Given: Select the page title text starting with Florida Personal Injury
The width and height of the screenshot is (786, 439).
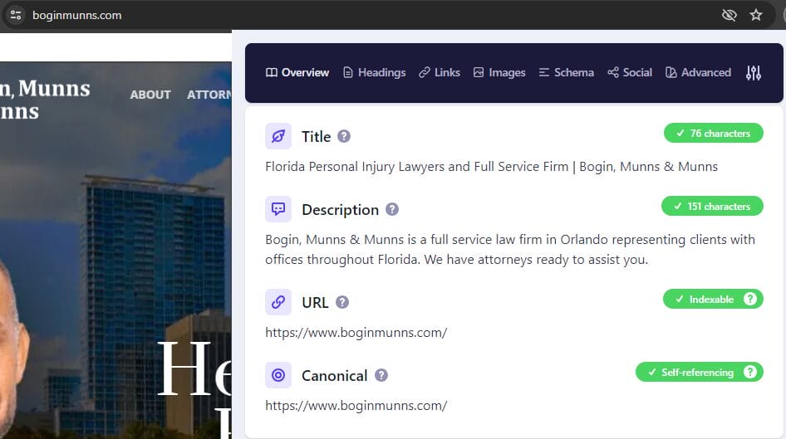Looking at the screenshot, I should [491, 166].
